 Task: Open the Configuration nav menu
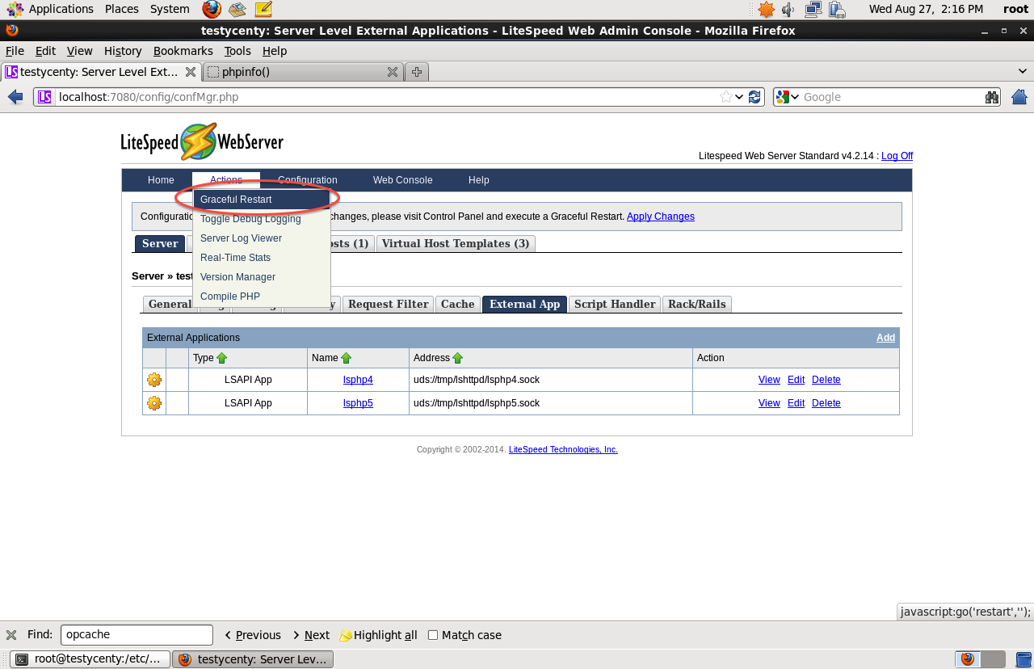[308, 180]
